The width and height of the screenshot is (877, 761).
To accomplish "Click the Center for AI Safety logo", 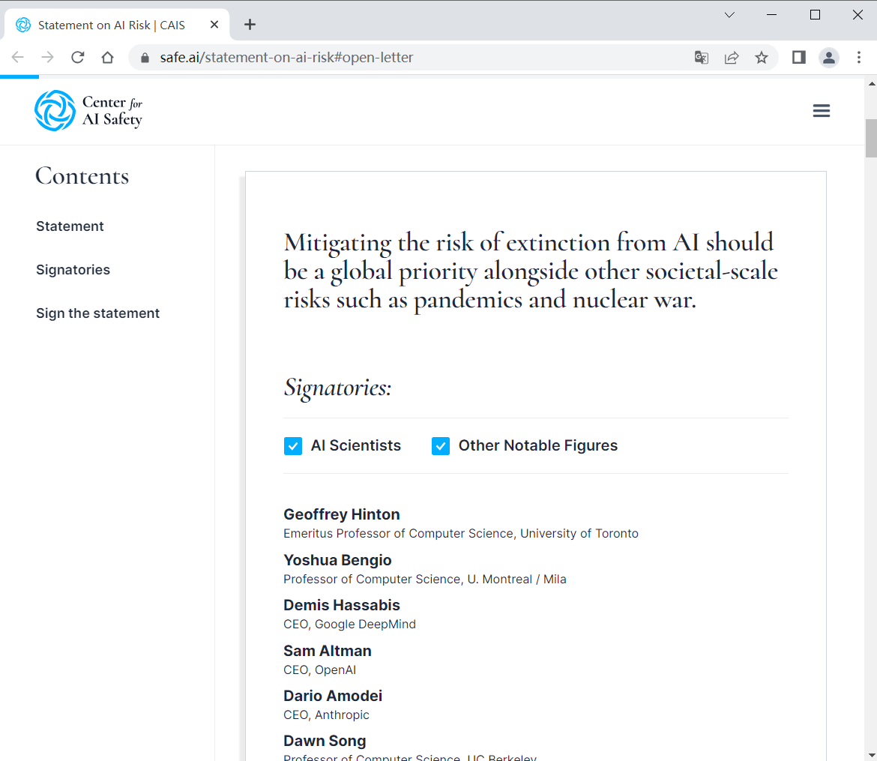I will click(x=88, y=111).
